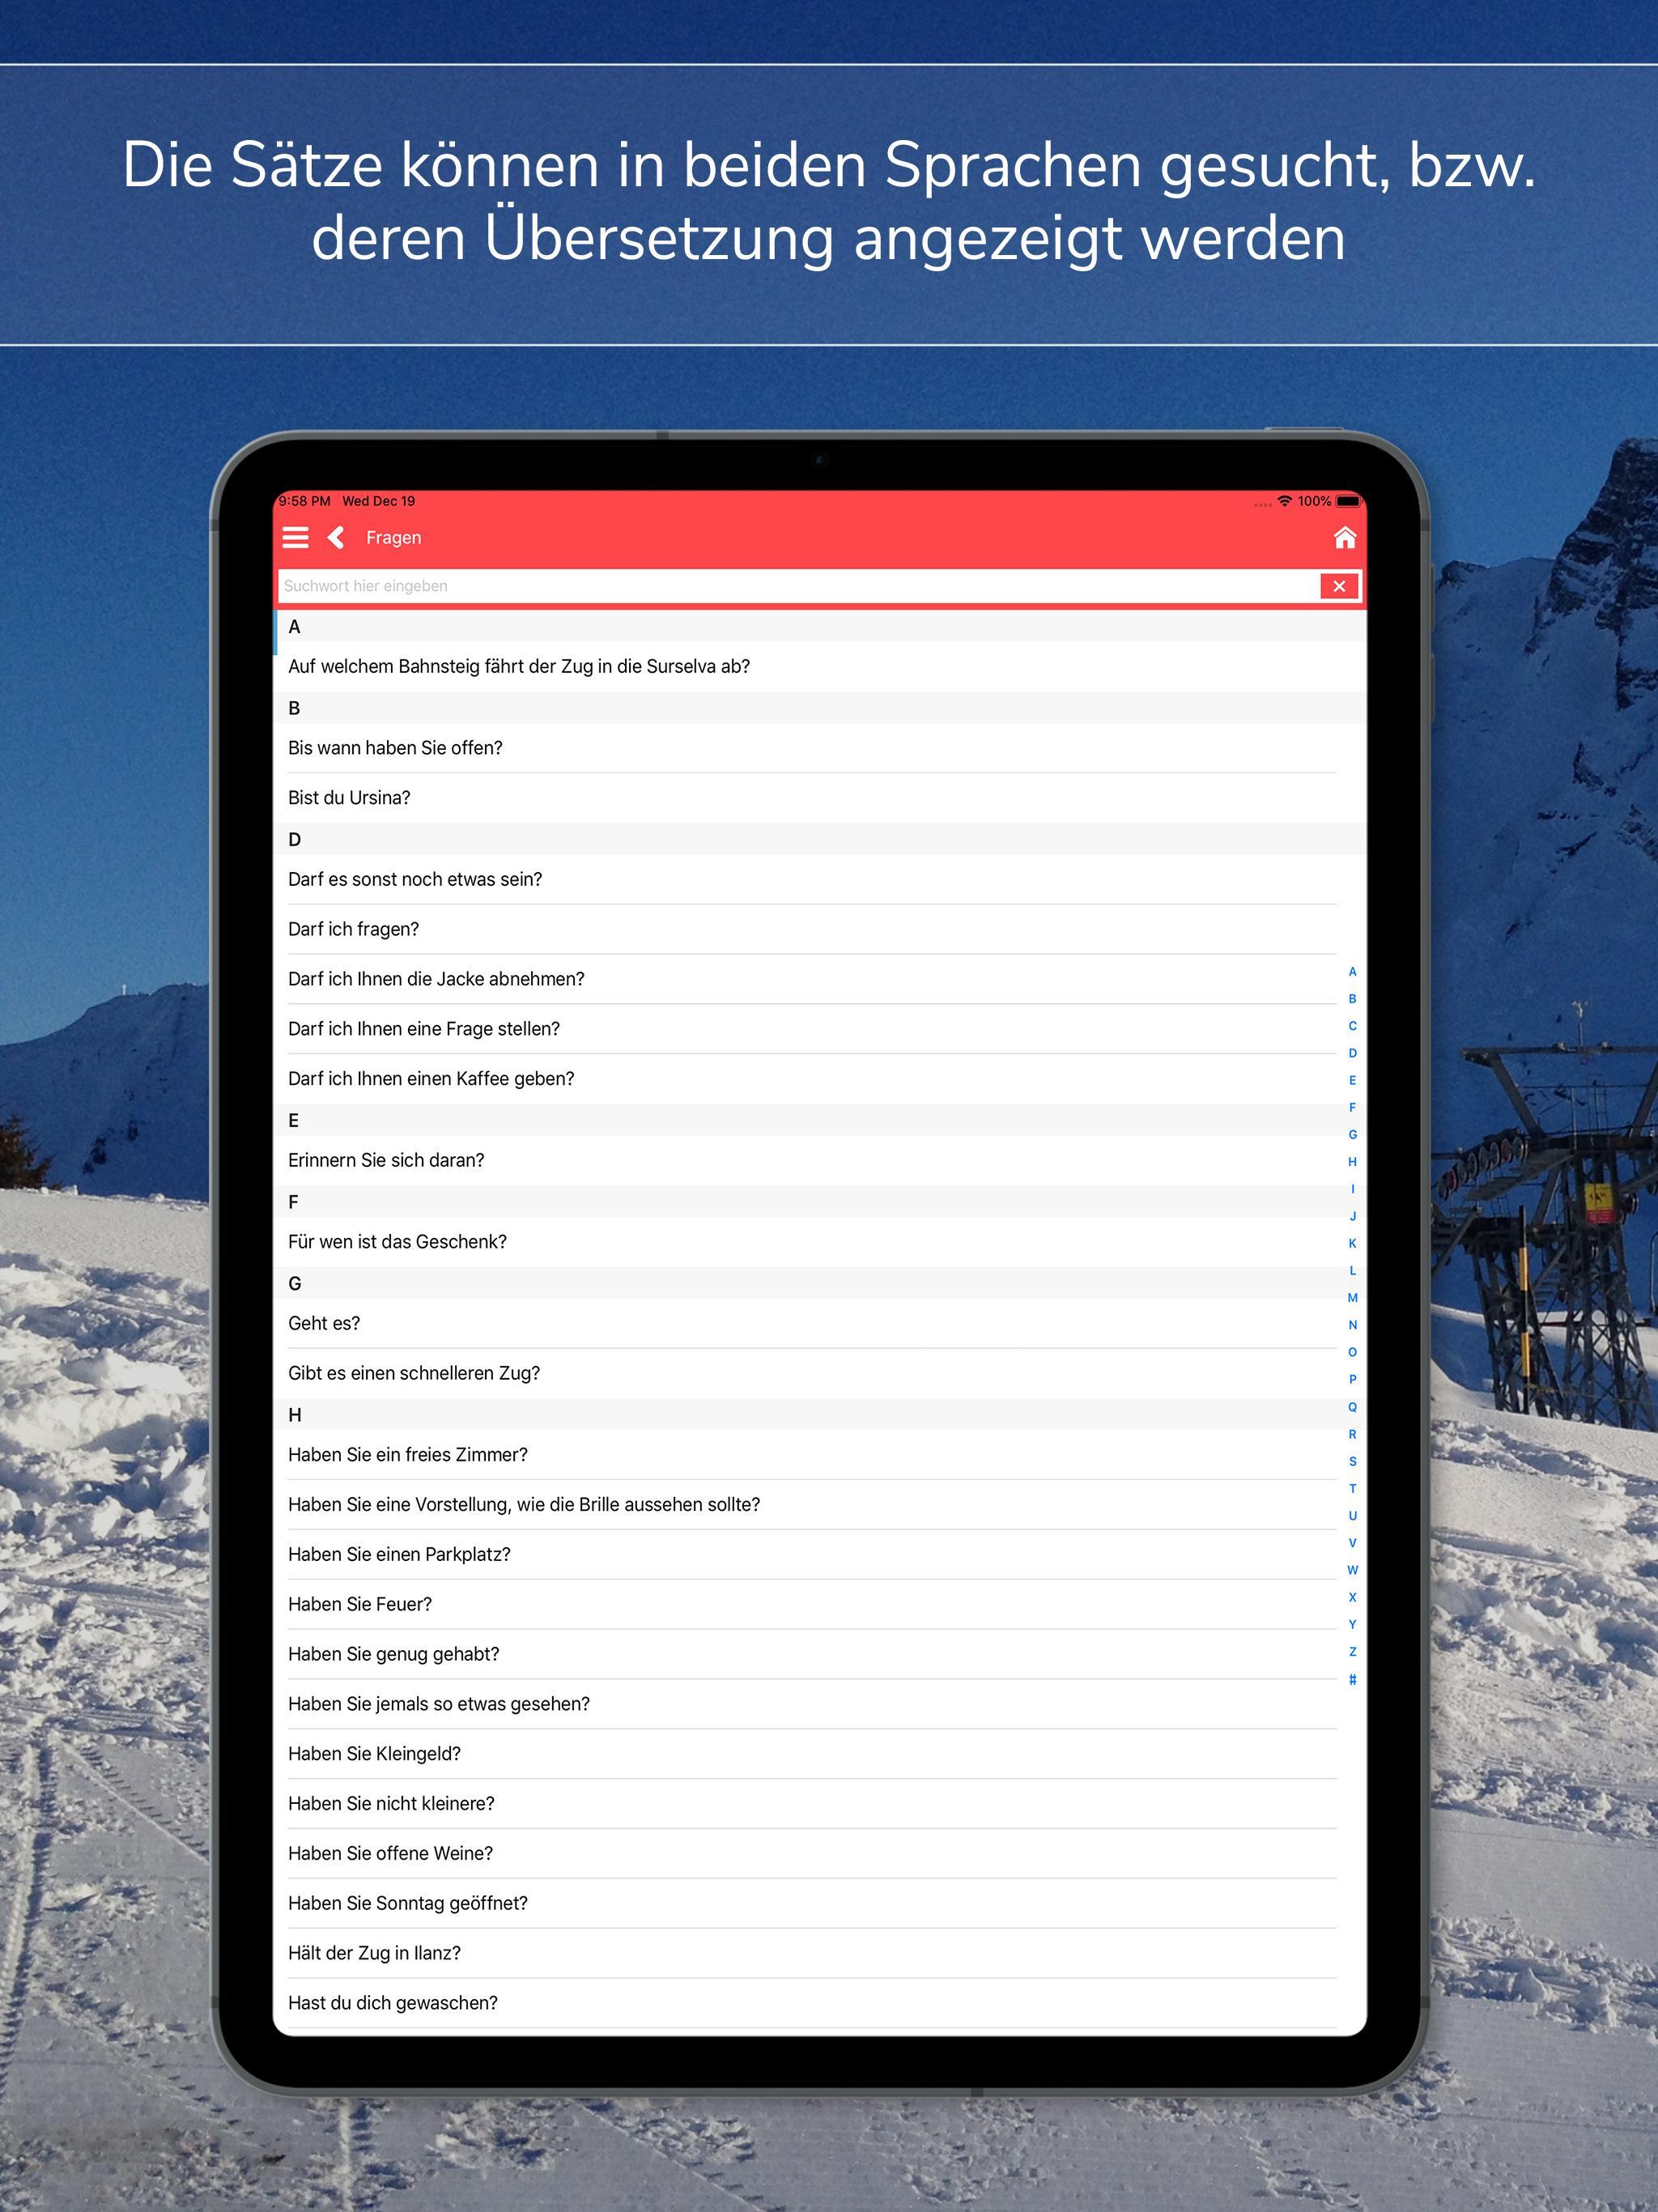The image size is (1658, 2212).
Task: Open the hamburger menu
Action: 295,538
